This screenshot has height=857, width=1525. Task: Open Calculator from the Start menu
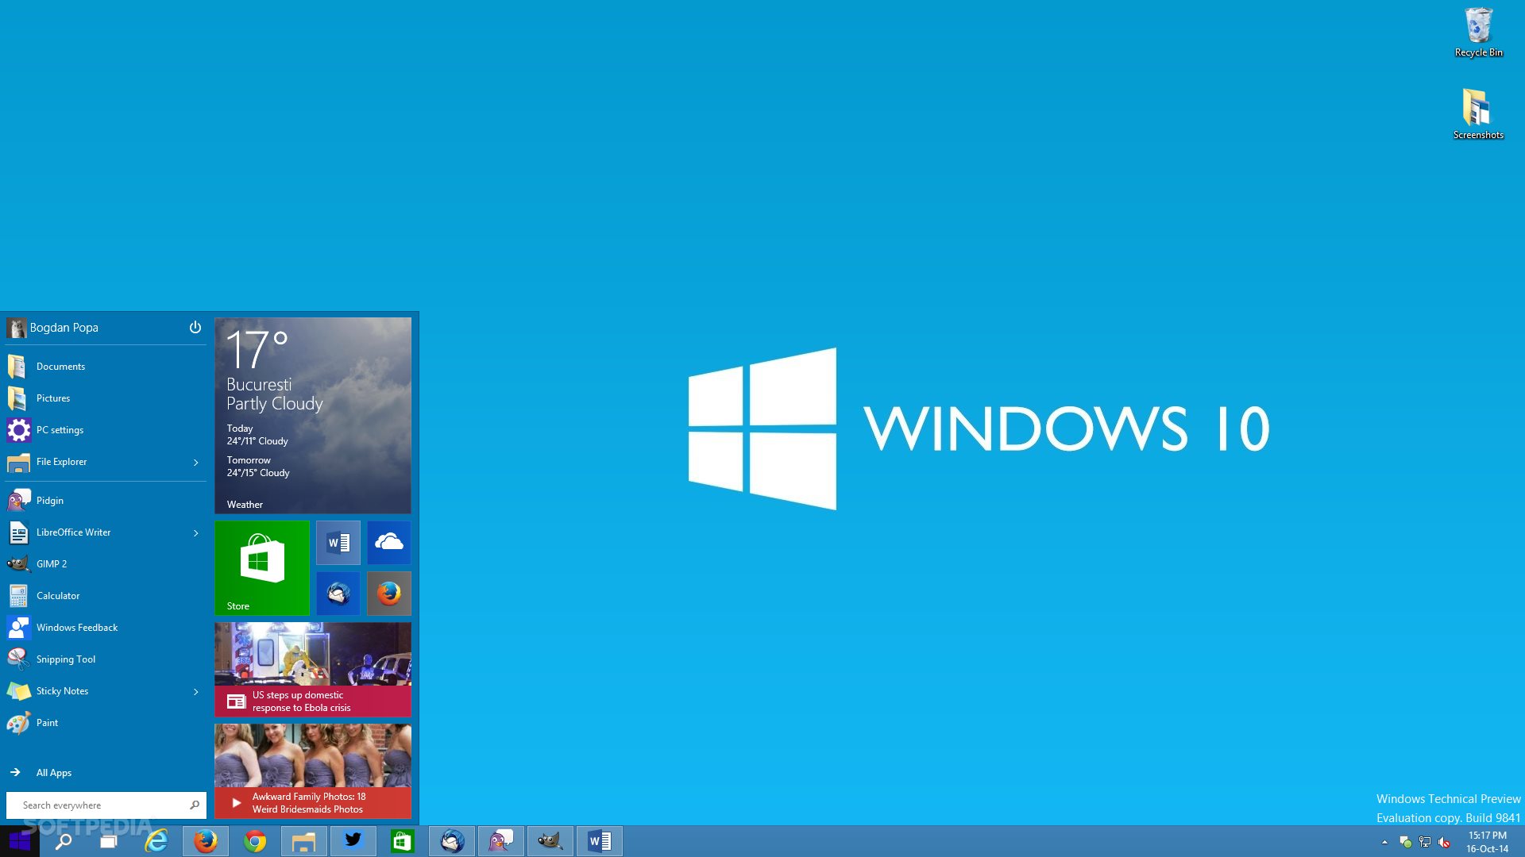[x=106, y=596]
